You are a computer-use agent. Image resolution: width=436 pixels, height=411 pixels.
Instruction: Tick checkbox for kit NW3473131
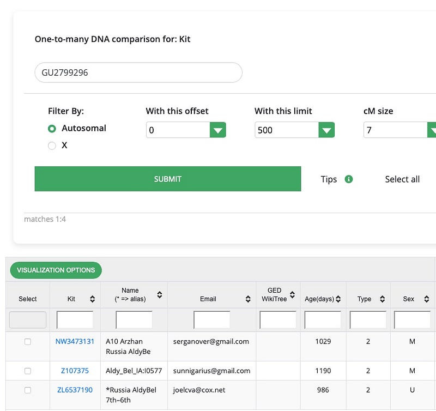28,342
